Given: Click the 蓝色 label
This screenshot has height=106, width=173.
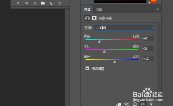Looking at the screenshot, I should (x=136, y=56).
